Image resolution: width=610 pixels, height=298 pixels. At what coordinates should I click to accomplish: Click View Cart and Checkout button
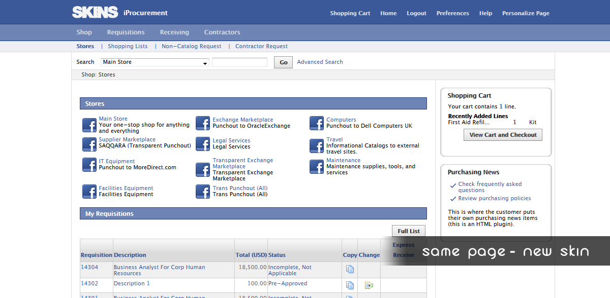(x=503, y=135)
